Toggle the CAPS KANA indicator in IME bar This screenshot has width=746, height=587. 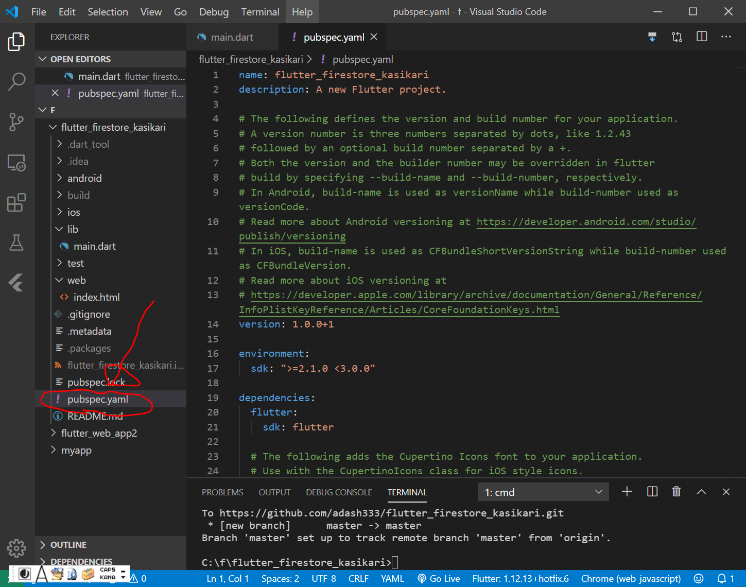(108, 574)
